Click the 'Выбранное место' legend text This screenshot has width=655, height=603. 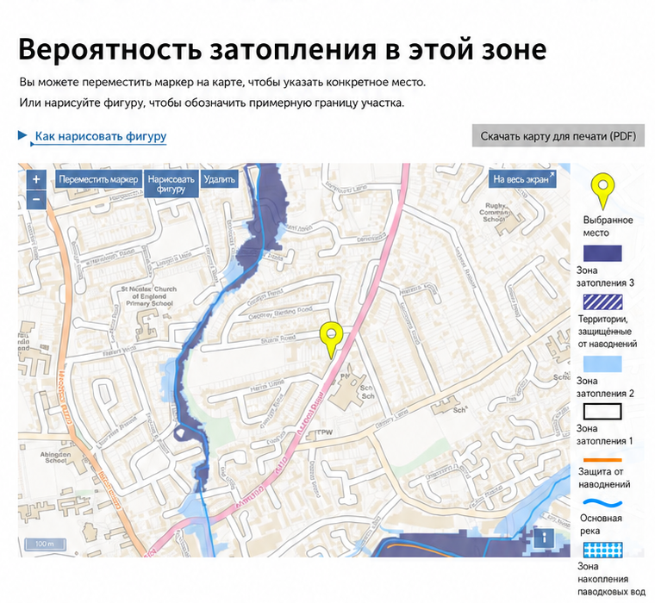click(x=608, y=227)
